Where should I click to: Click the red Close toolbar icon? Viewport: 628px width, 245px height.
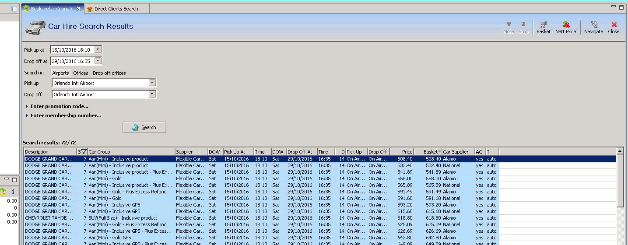614,27
